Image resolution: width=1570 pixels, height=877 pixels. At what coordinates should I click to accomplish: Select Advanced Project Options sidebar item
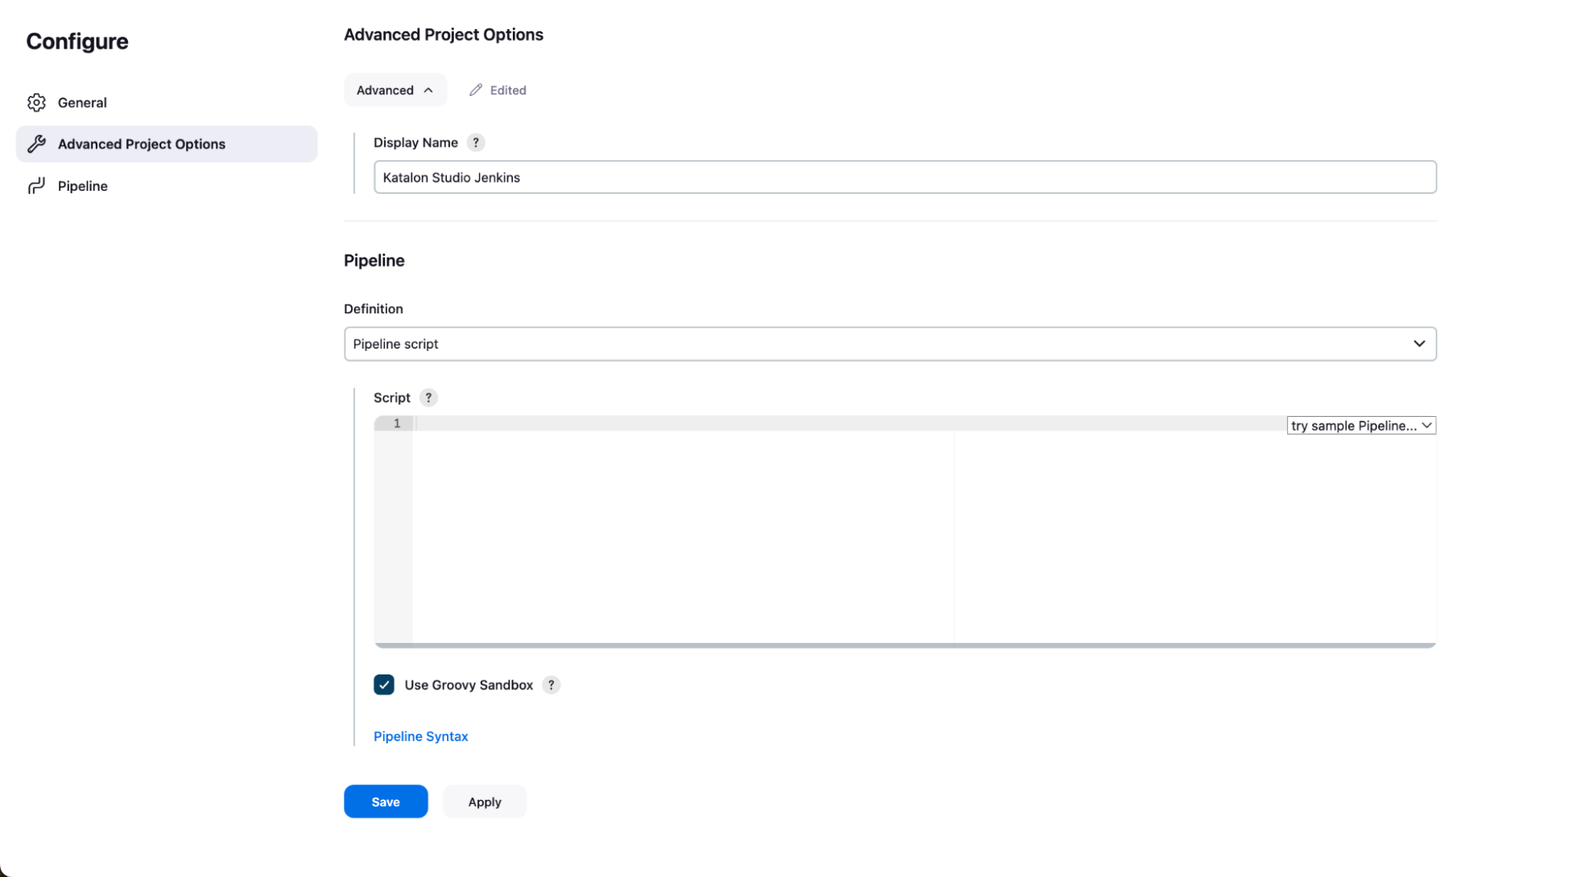pyautogui.click(x=167, y=144)
